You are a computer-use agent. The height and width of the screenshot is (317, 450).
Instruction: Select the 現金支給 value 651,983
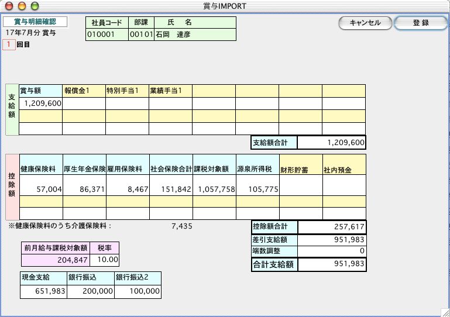43,291
